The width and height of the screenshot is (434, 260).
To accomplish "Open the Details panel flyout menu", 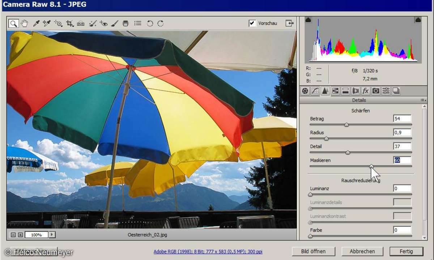I will click(423, 100).
